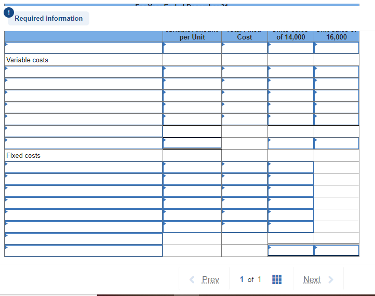Click the right chevron beside Next
This screenshot has width=375, height=296.
[331, 279]
